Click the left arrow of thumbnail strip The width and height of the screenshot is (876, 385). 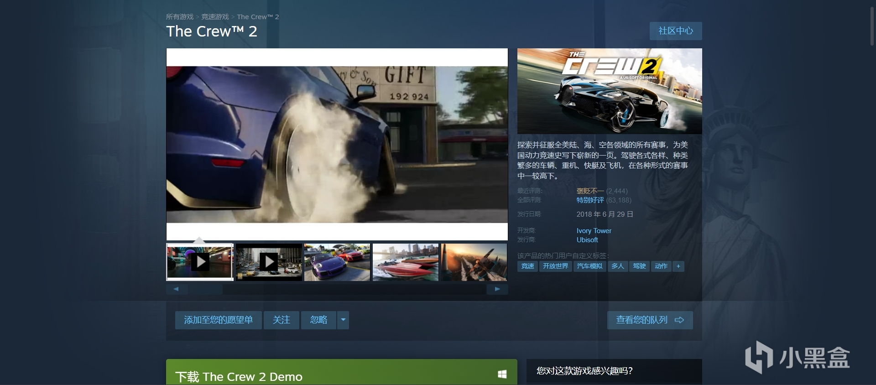click(176, 289)
